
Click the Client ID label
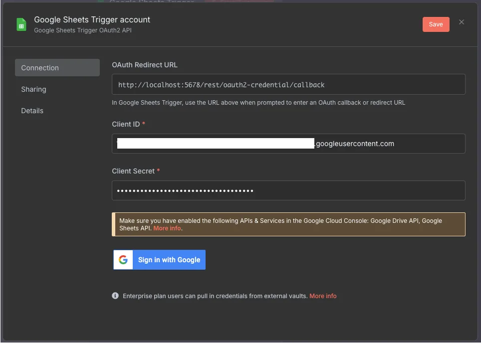pyautogui.click(x=126, y=124)
